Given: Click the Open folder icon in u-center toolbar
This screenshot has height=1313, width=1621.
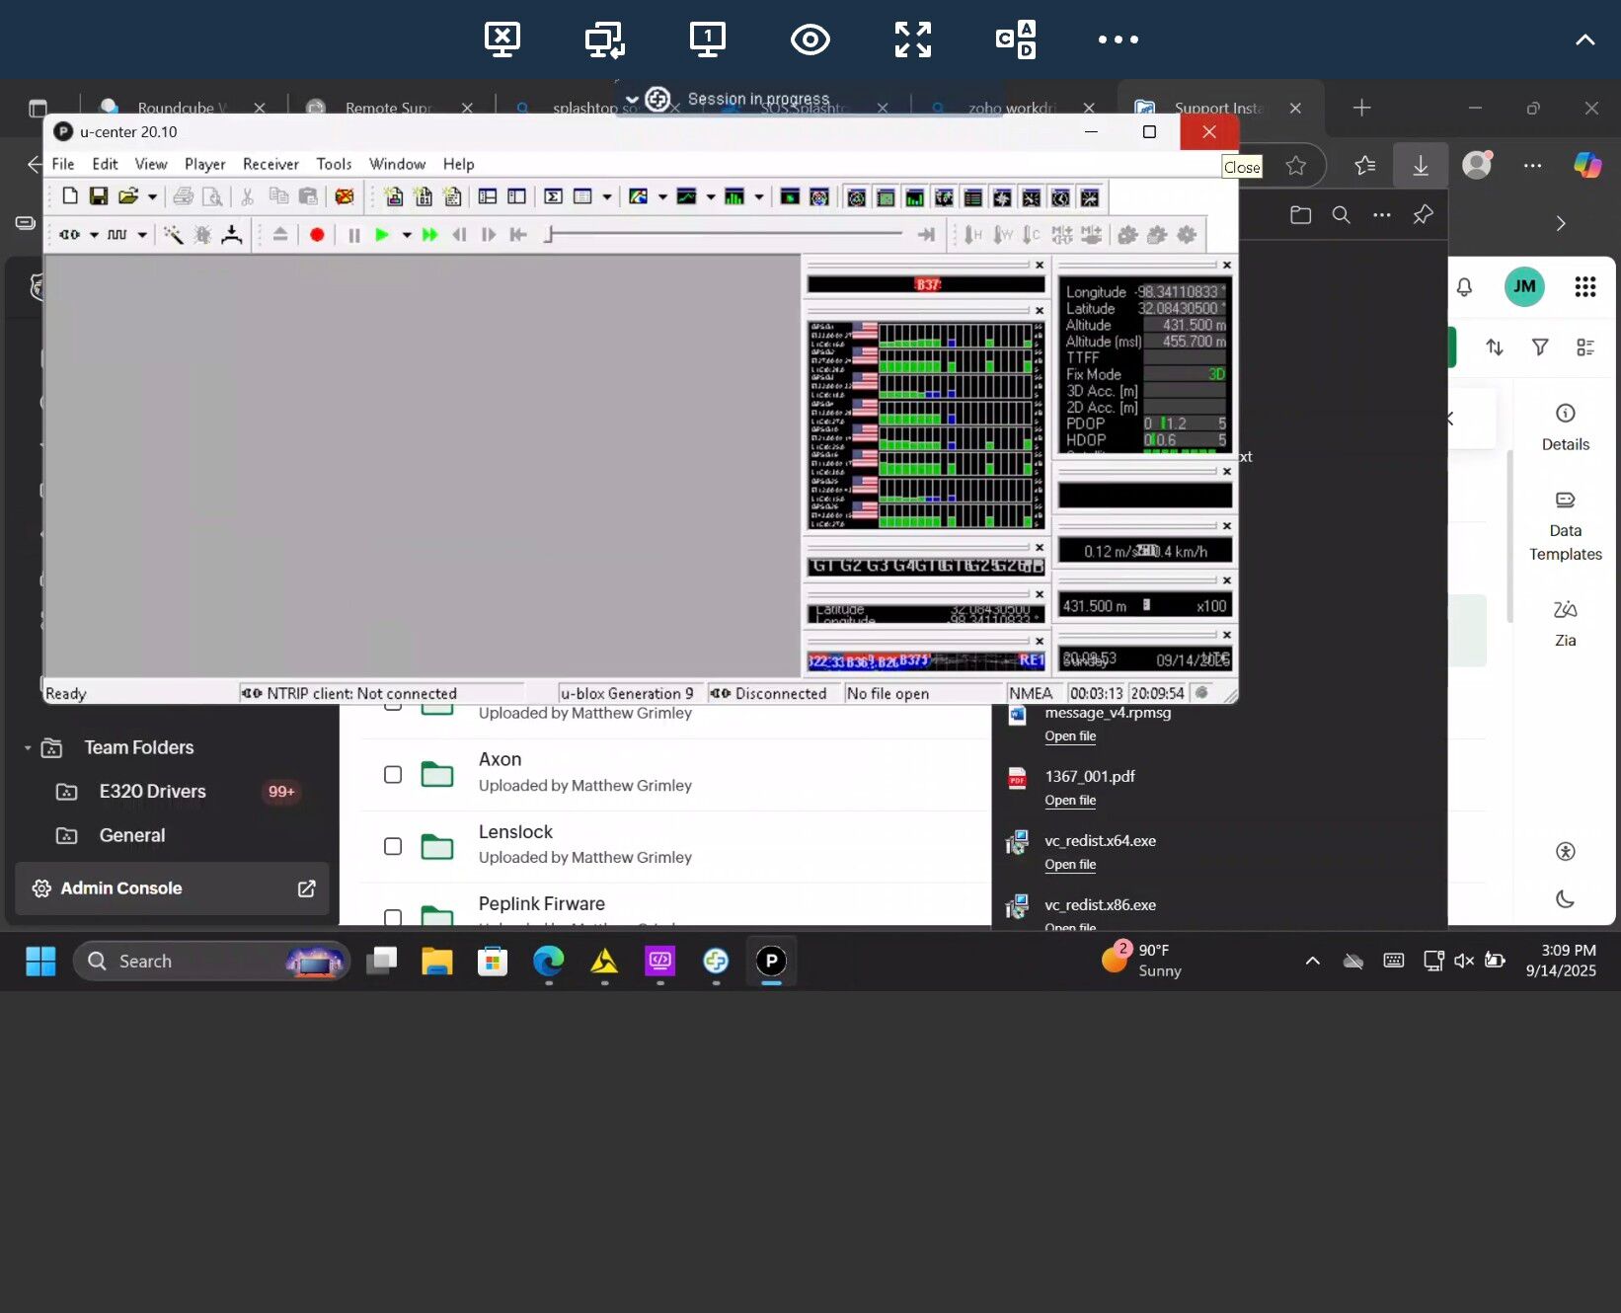Looking at the screenshot, I should (128, 196).
